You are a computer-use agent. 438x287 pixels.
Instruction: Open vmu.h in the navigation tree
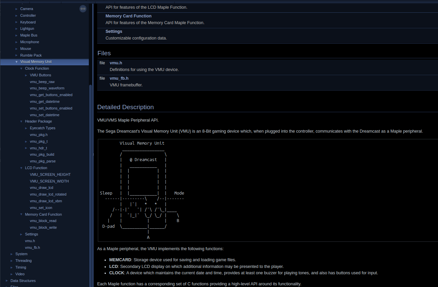(x=30, y=241)
